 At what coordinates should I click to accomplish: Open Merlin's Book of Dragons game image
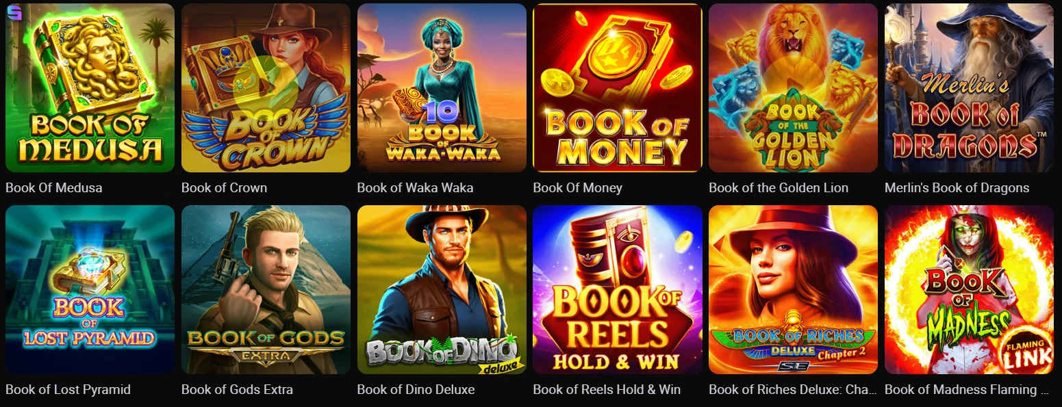[969, 88]
